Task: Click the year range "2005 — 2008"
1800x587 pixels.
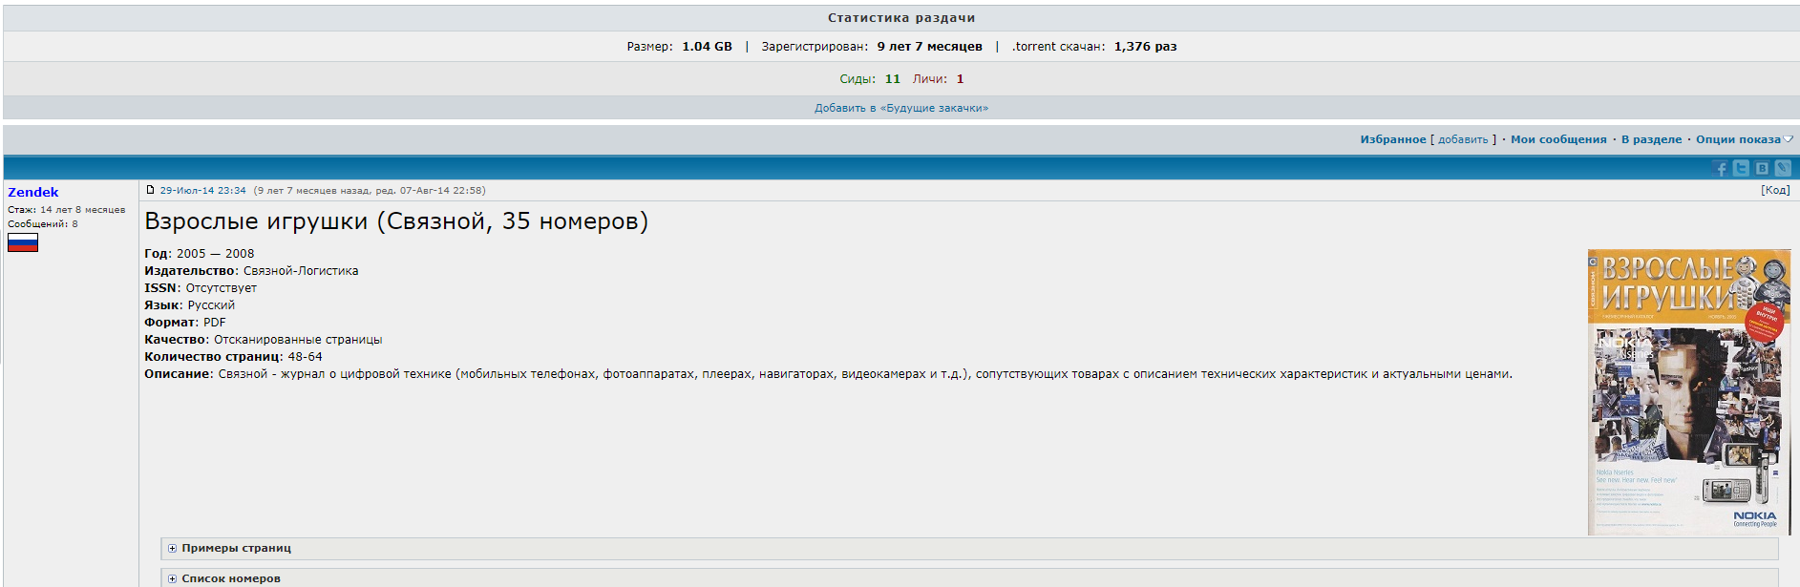Action: coord(215,254)
